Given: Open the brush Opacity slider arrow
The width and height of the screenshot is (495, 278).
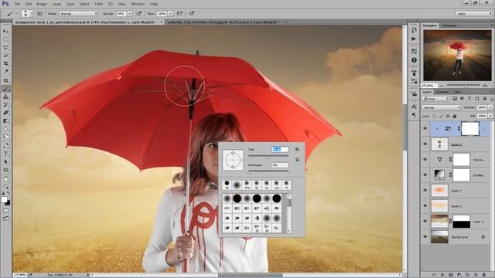Looking at the screenshot, I should point(129,14).
